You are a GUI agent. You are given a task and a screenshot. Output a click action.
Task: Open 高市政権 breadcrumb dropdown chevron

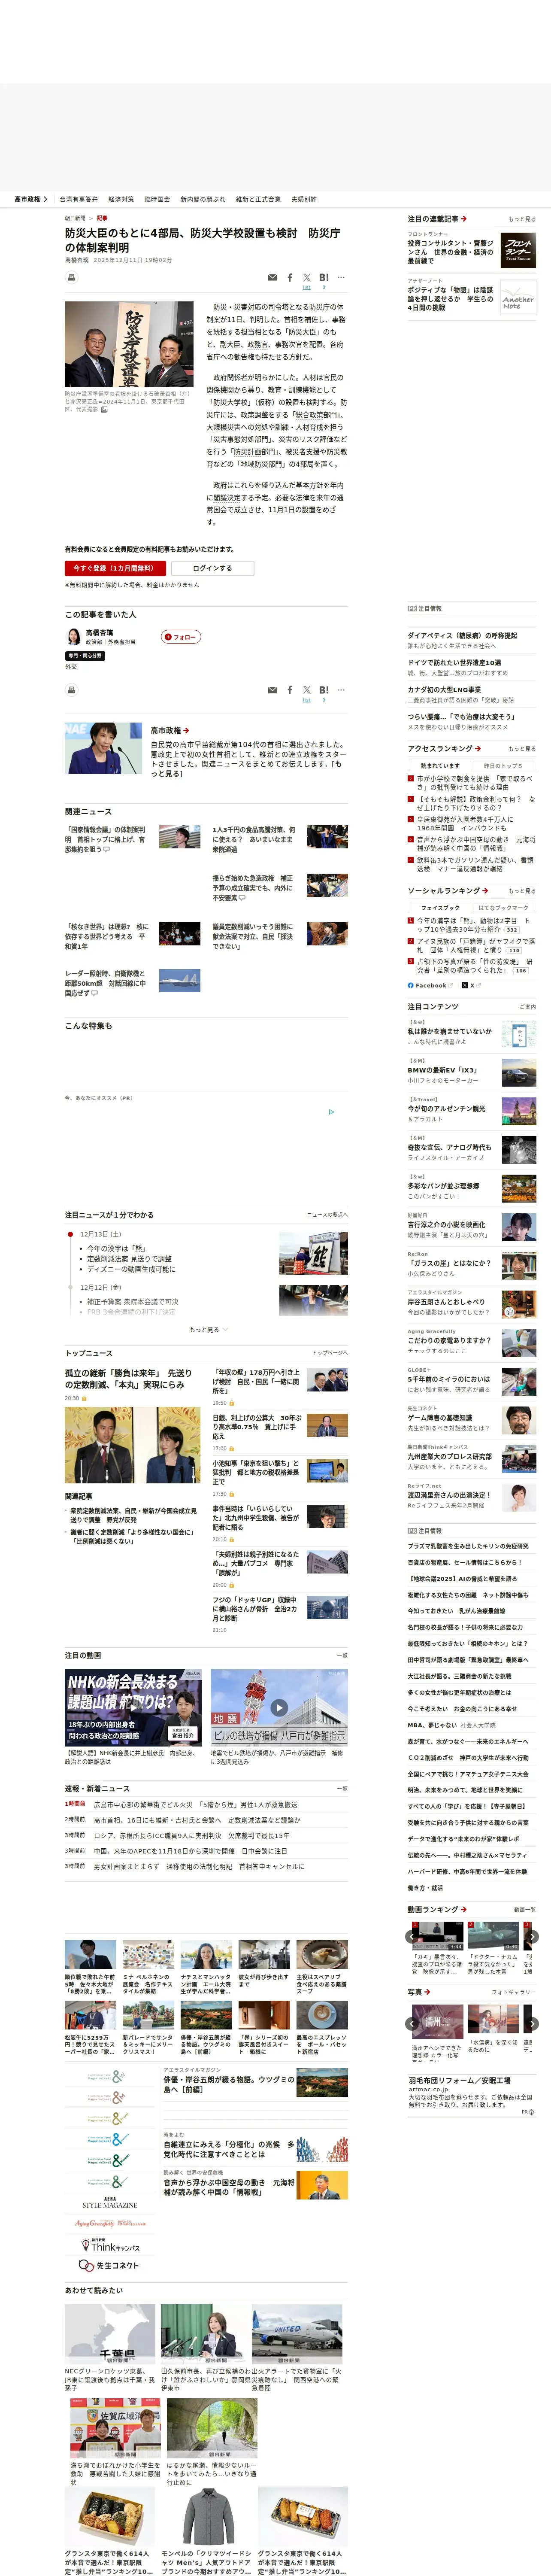pos(44,199)
